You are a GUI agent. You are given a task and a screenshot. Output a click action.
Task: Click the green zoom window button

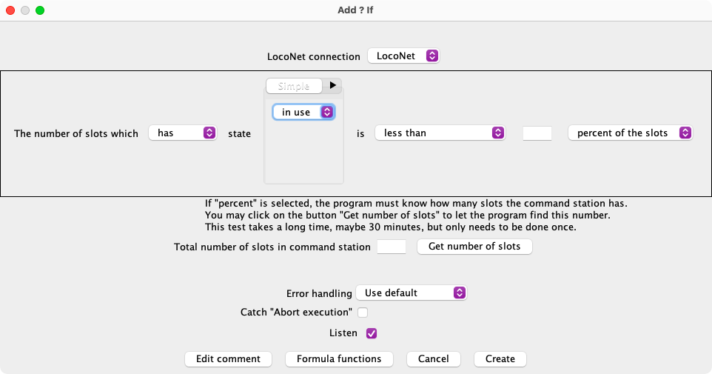(x=40, y=10)
